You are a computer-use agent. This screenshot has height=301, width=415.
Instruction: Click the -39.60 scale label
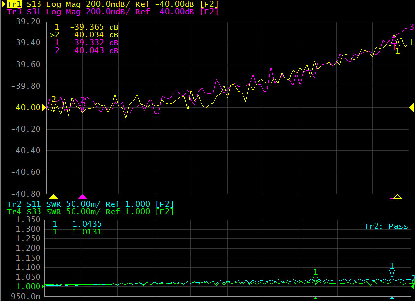[26, 65]
